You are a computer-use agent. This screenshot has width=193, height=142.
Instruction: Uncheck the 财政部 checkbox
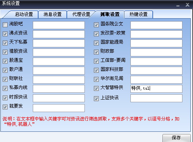[96, 52]
